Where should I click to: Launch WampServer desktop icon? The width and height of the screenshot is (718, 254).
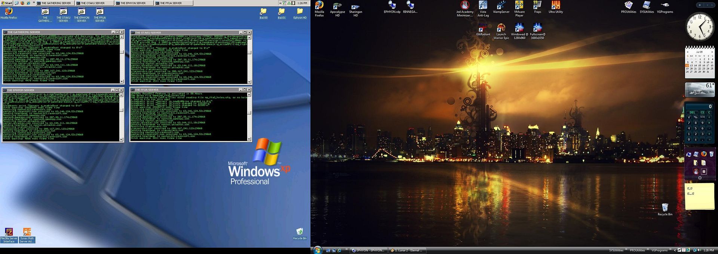click(501, 7)
